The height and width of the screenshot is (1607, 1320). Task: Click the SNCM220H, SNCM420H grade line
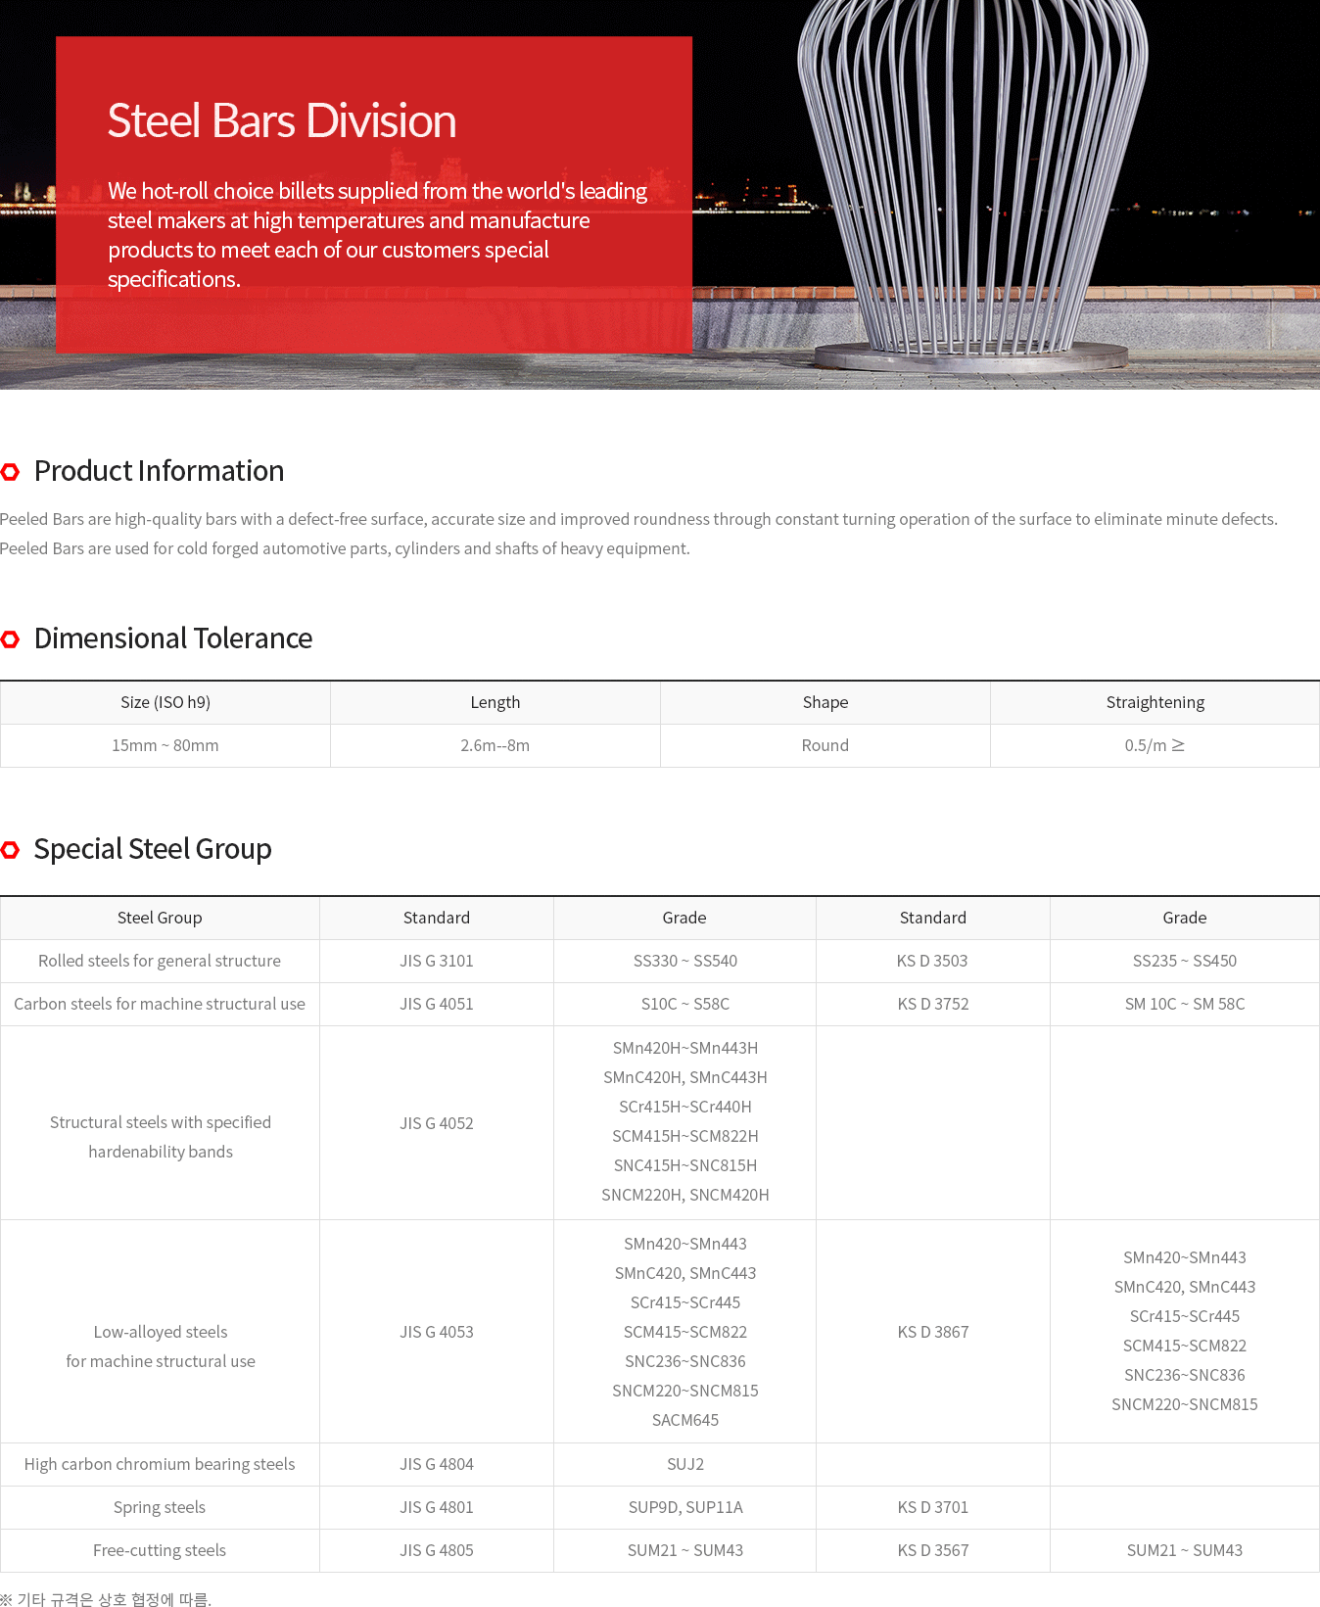(685, 1195)
